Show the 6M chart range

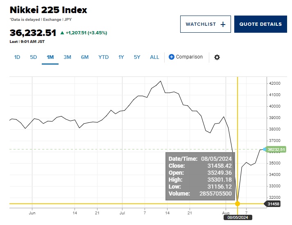(85, 57)
